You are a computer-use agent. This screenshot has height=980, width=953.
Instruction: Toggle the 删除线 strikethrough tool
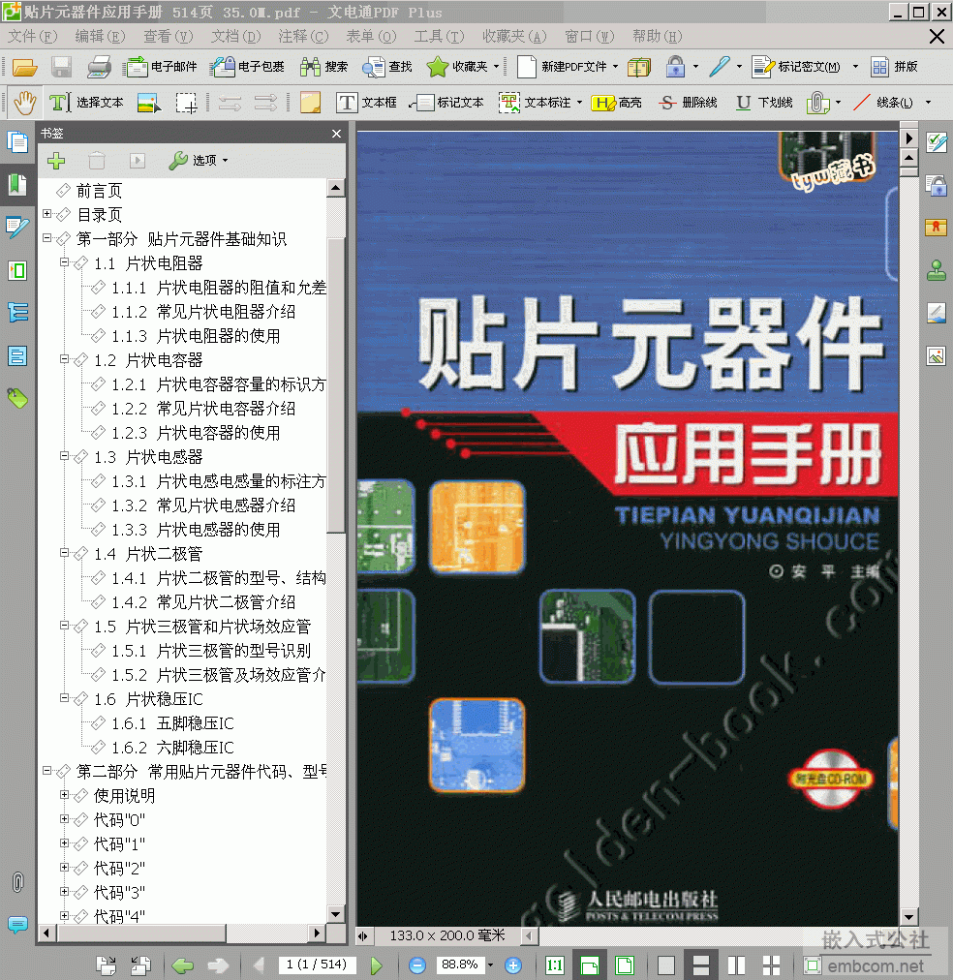pyautogui.click(x=687, y=102)
